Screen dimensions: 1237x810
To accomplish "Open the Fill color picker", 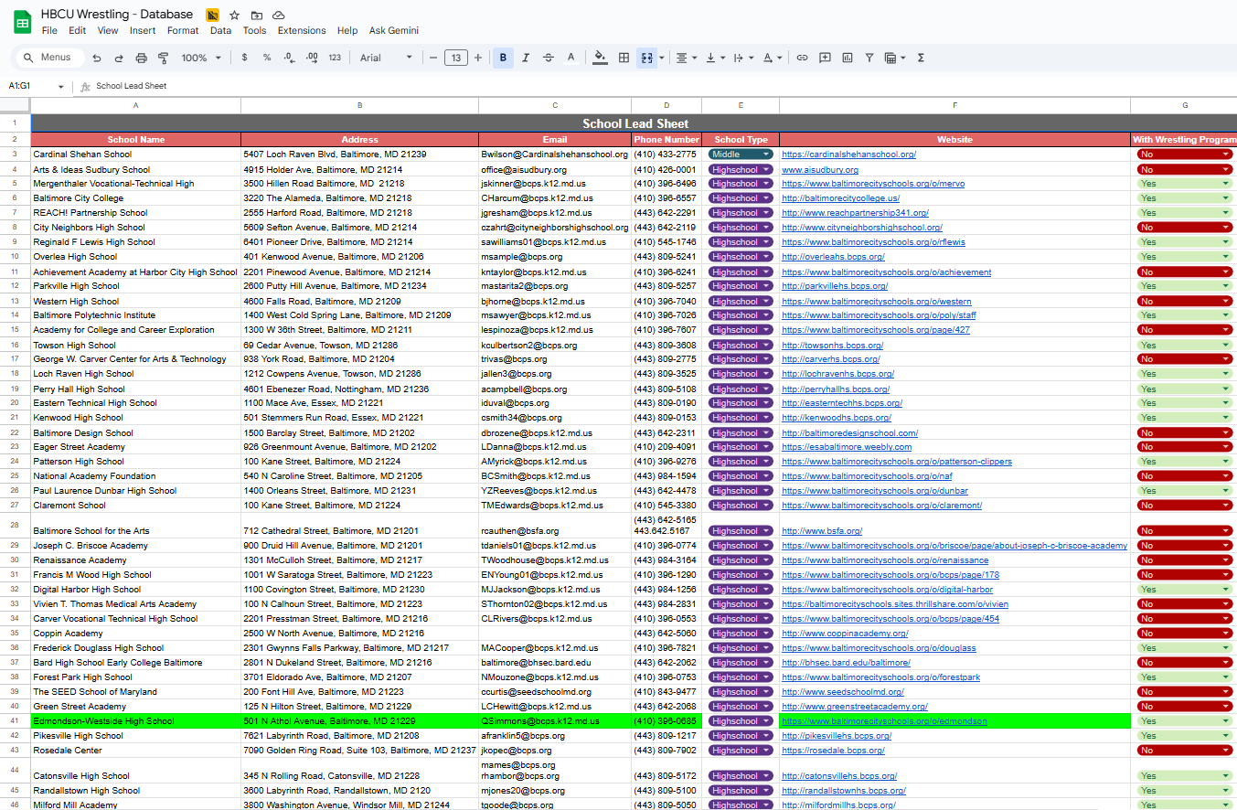I will 600,58.
